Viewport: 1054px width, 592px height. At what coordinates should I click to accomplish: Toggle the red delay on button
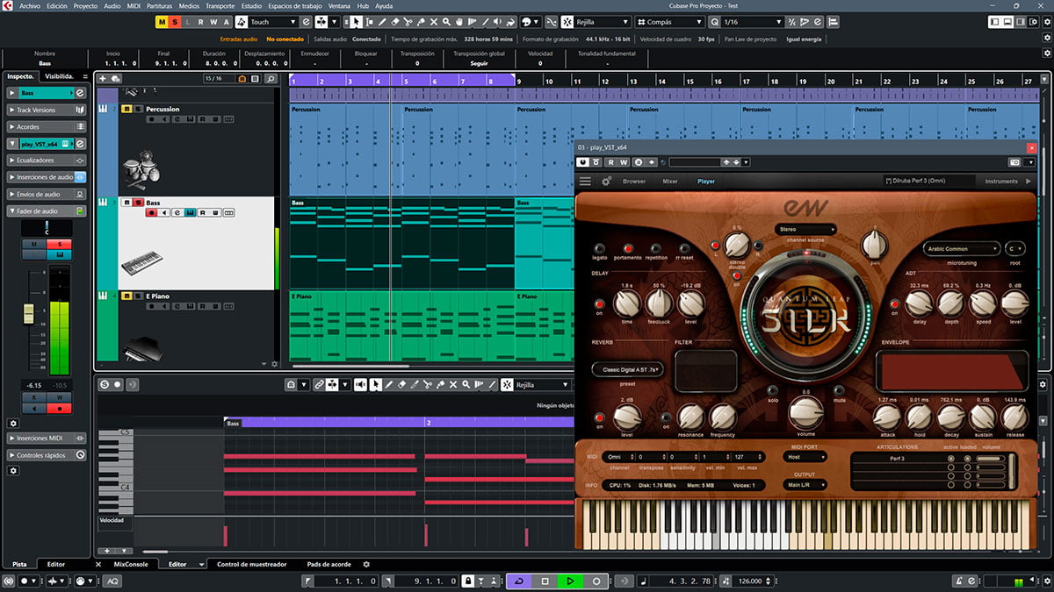[x=600, y=304]
